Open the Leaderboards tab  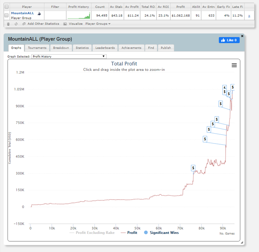pos(105,48)
